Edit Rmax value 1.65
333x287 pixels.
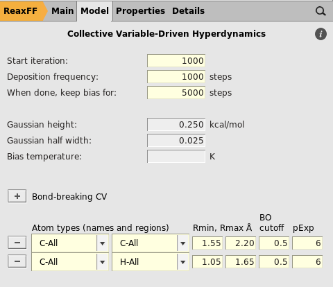[241, 262]
